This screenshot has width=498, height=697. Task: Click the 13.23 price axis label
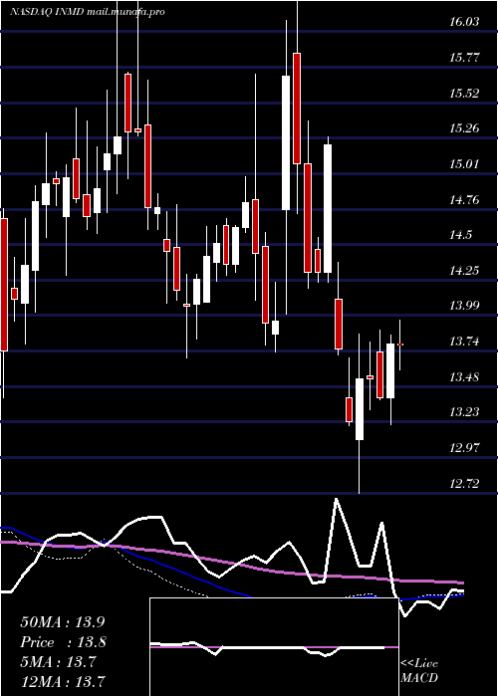tap(464, 412)
